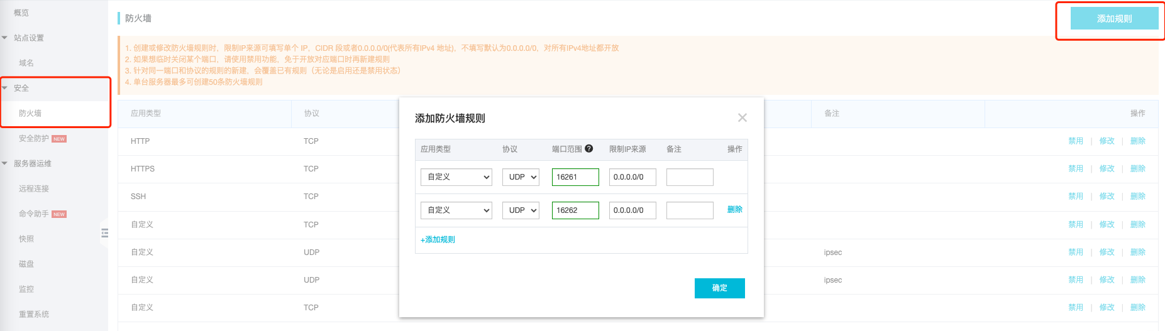Open 概览 in the sidebar
1165x331 pixels.
(x=21, y=13)
